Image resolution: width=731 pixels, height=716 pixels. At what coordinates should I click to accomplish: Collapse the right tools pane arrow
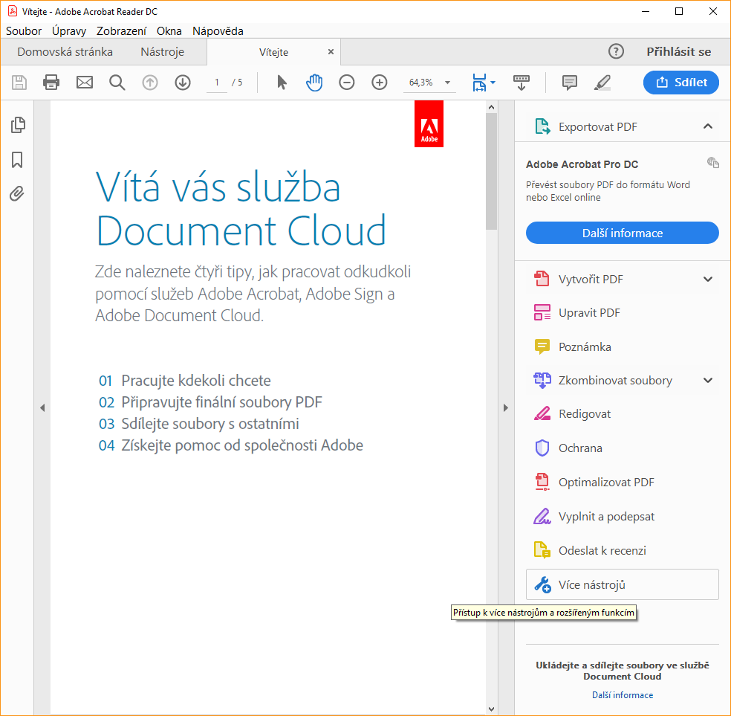506,407
